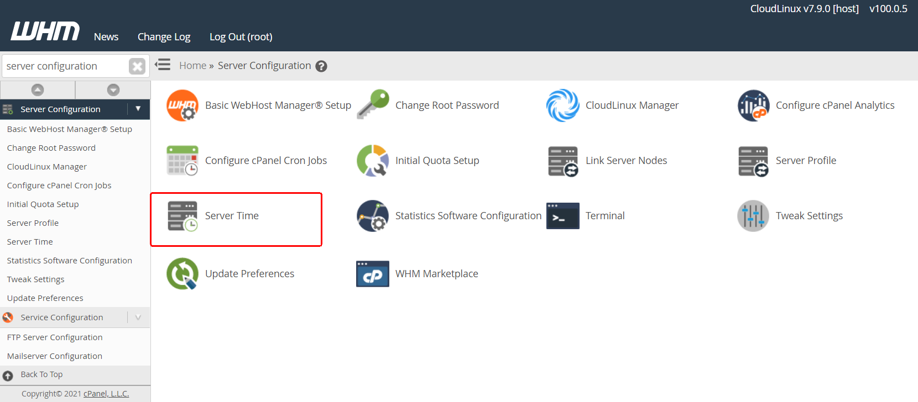Select Statistics Software Configuration in sidebar
Image resolution: width=918 pixels, height=402 pixels.
pyautogui.click(x=70, y=261)
